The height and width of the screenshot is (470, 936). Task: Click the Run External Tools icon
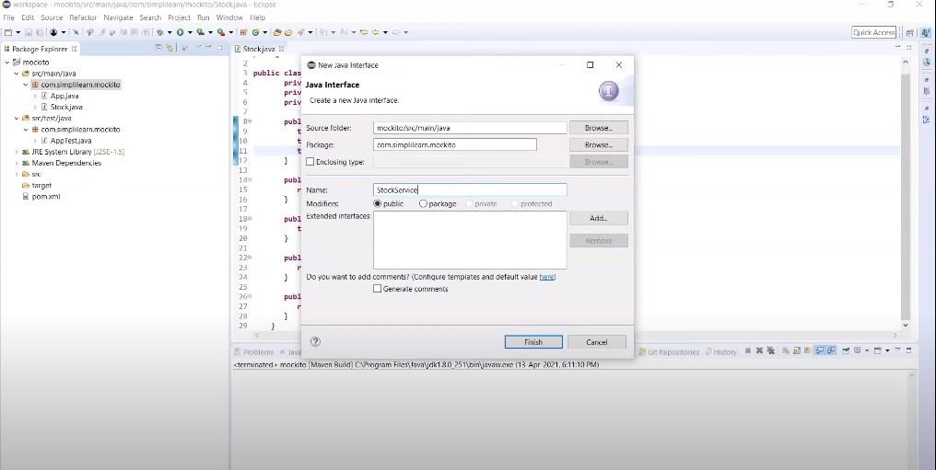point(221,32)
